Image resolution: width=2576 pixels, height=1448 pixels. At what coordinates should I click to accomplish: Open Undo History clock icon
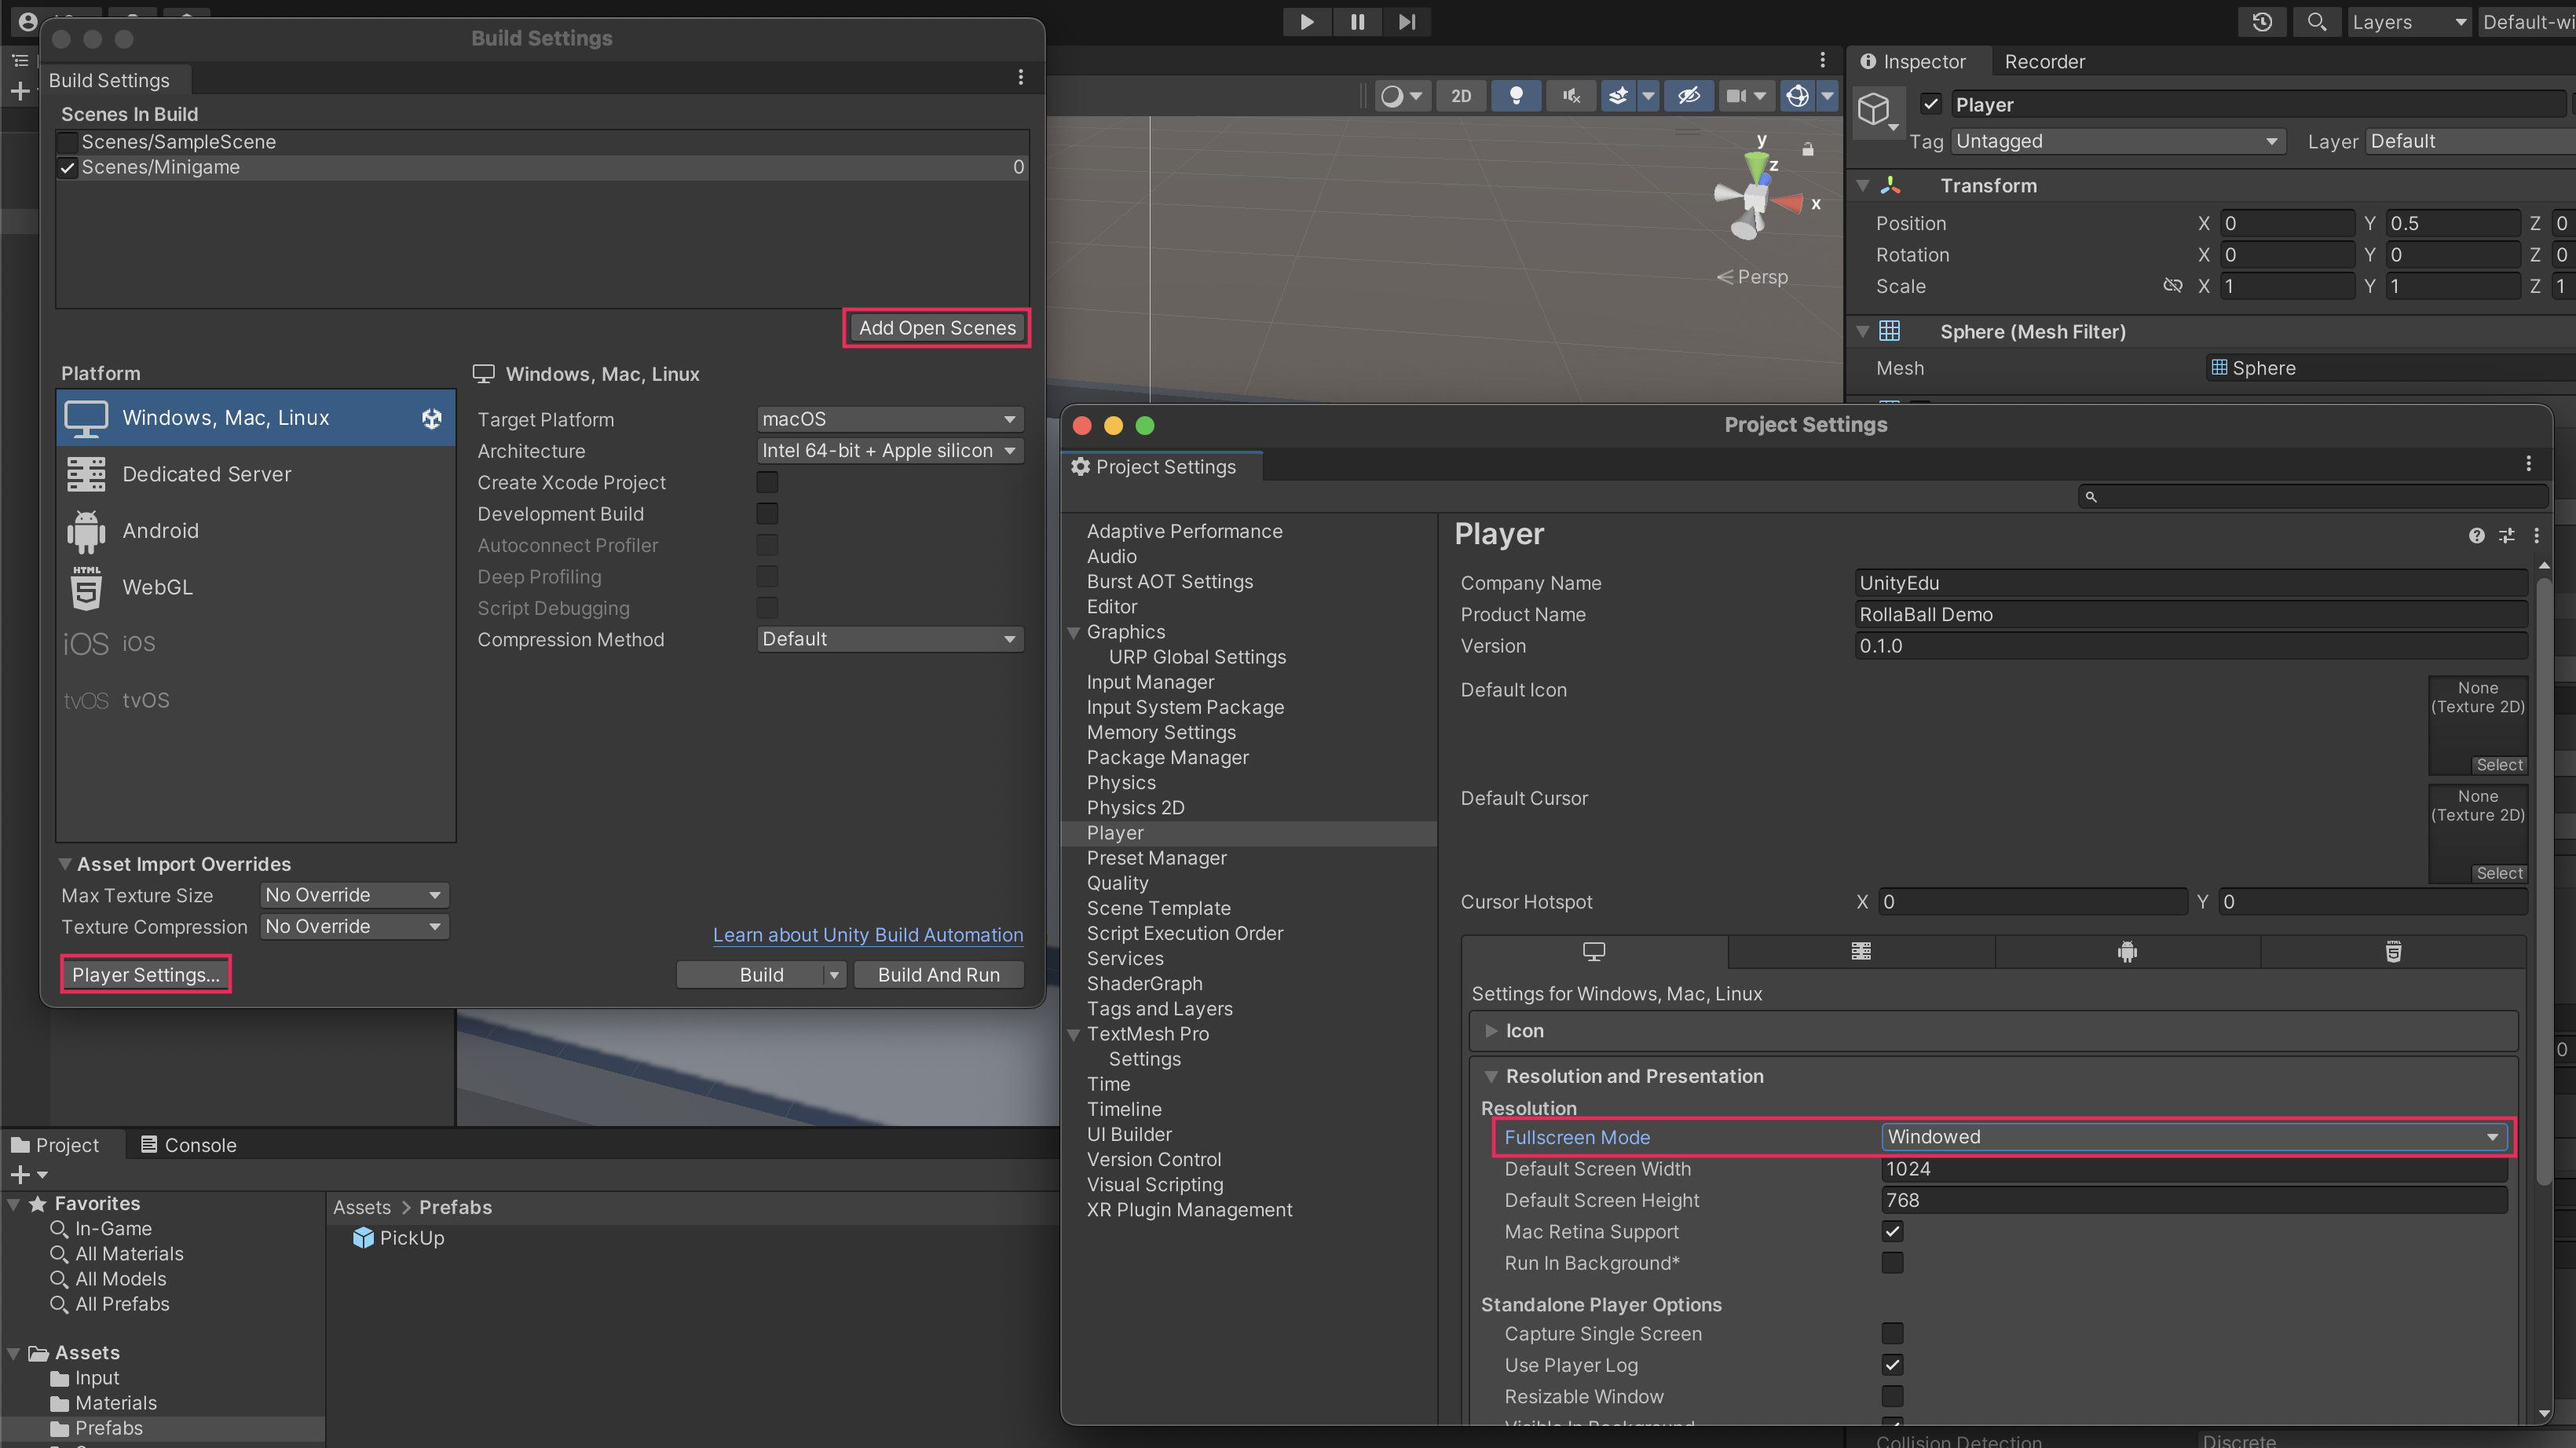click(x=2262, y=22)
